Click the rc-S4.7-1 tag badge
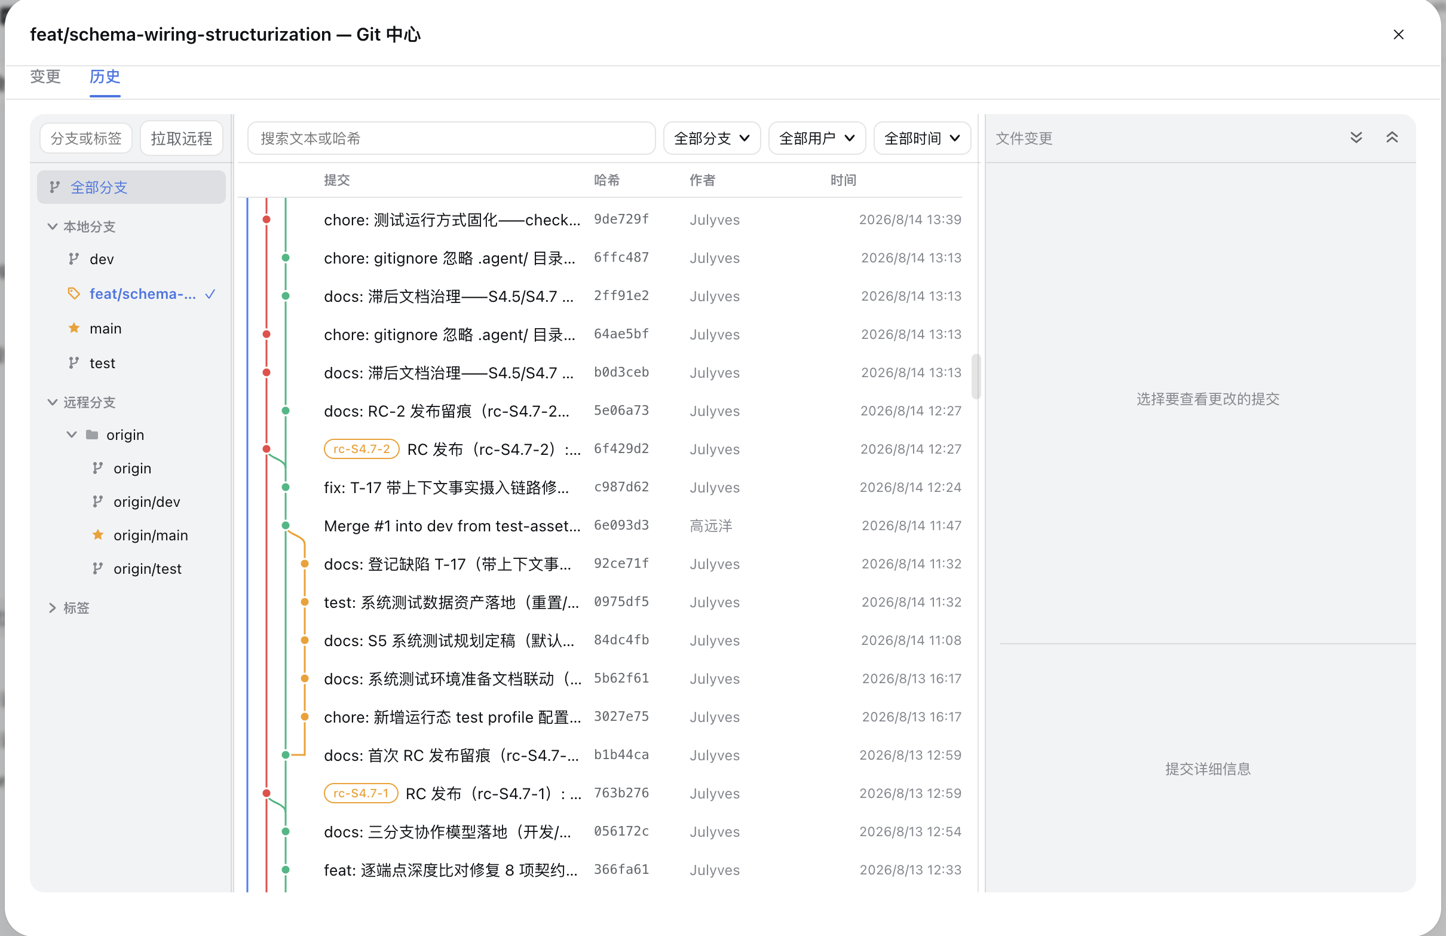1446x936 pixels. tap(361, 793)
